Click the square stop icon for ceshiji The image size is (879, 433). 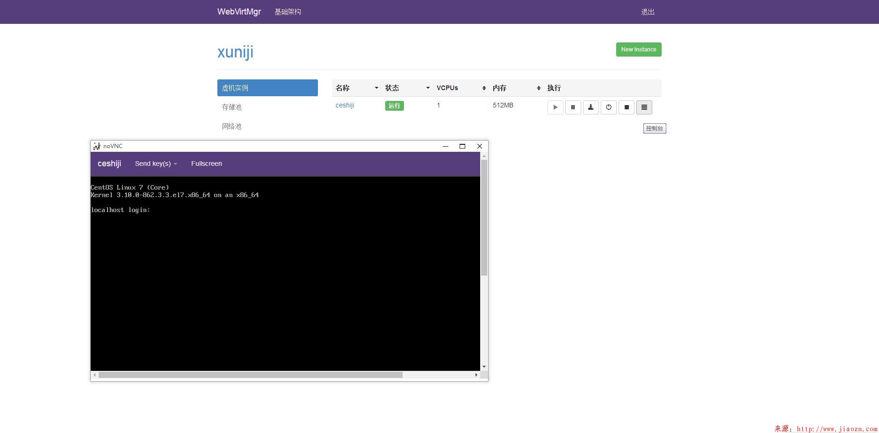[x=627, y=107]
